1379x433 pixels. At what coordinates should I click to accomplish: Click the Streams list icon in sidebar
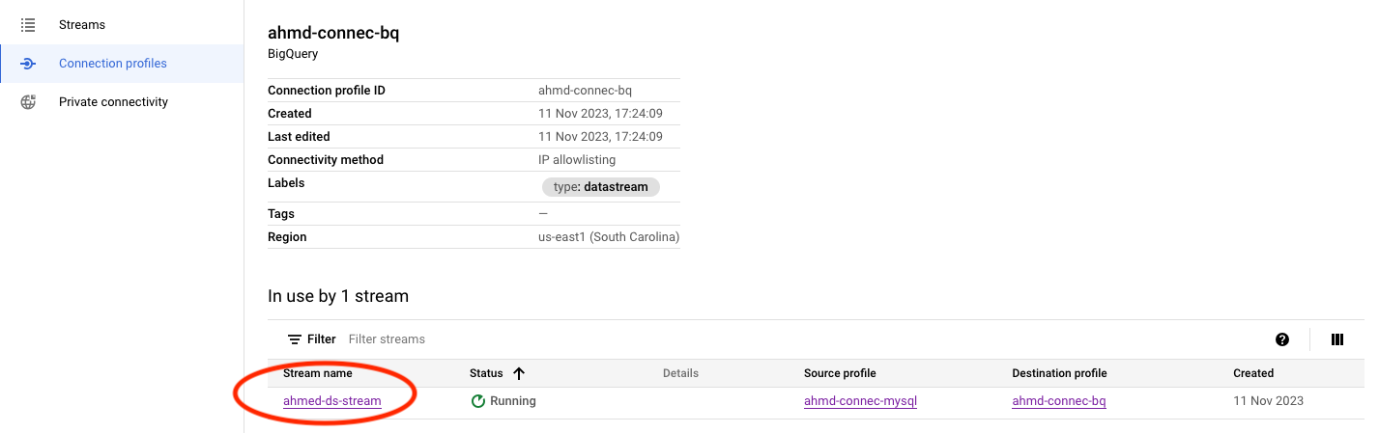click(28, 25)
